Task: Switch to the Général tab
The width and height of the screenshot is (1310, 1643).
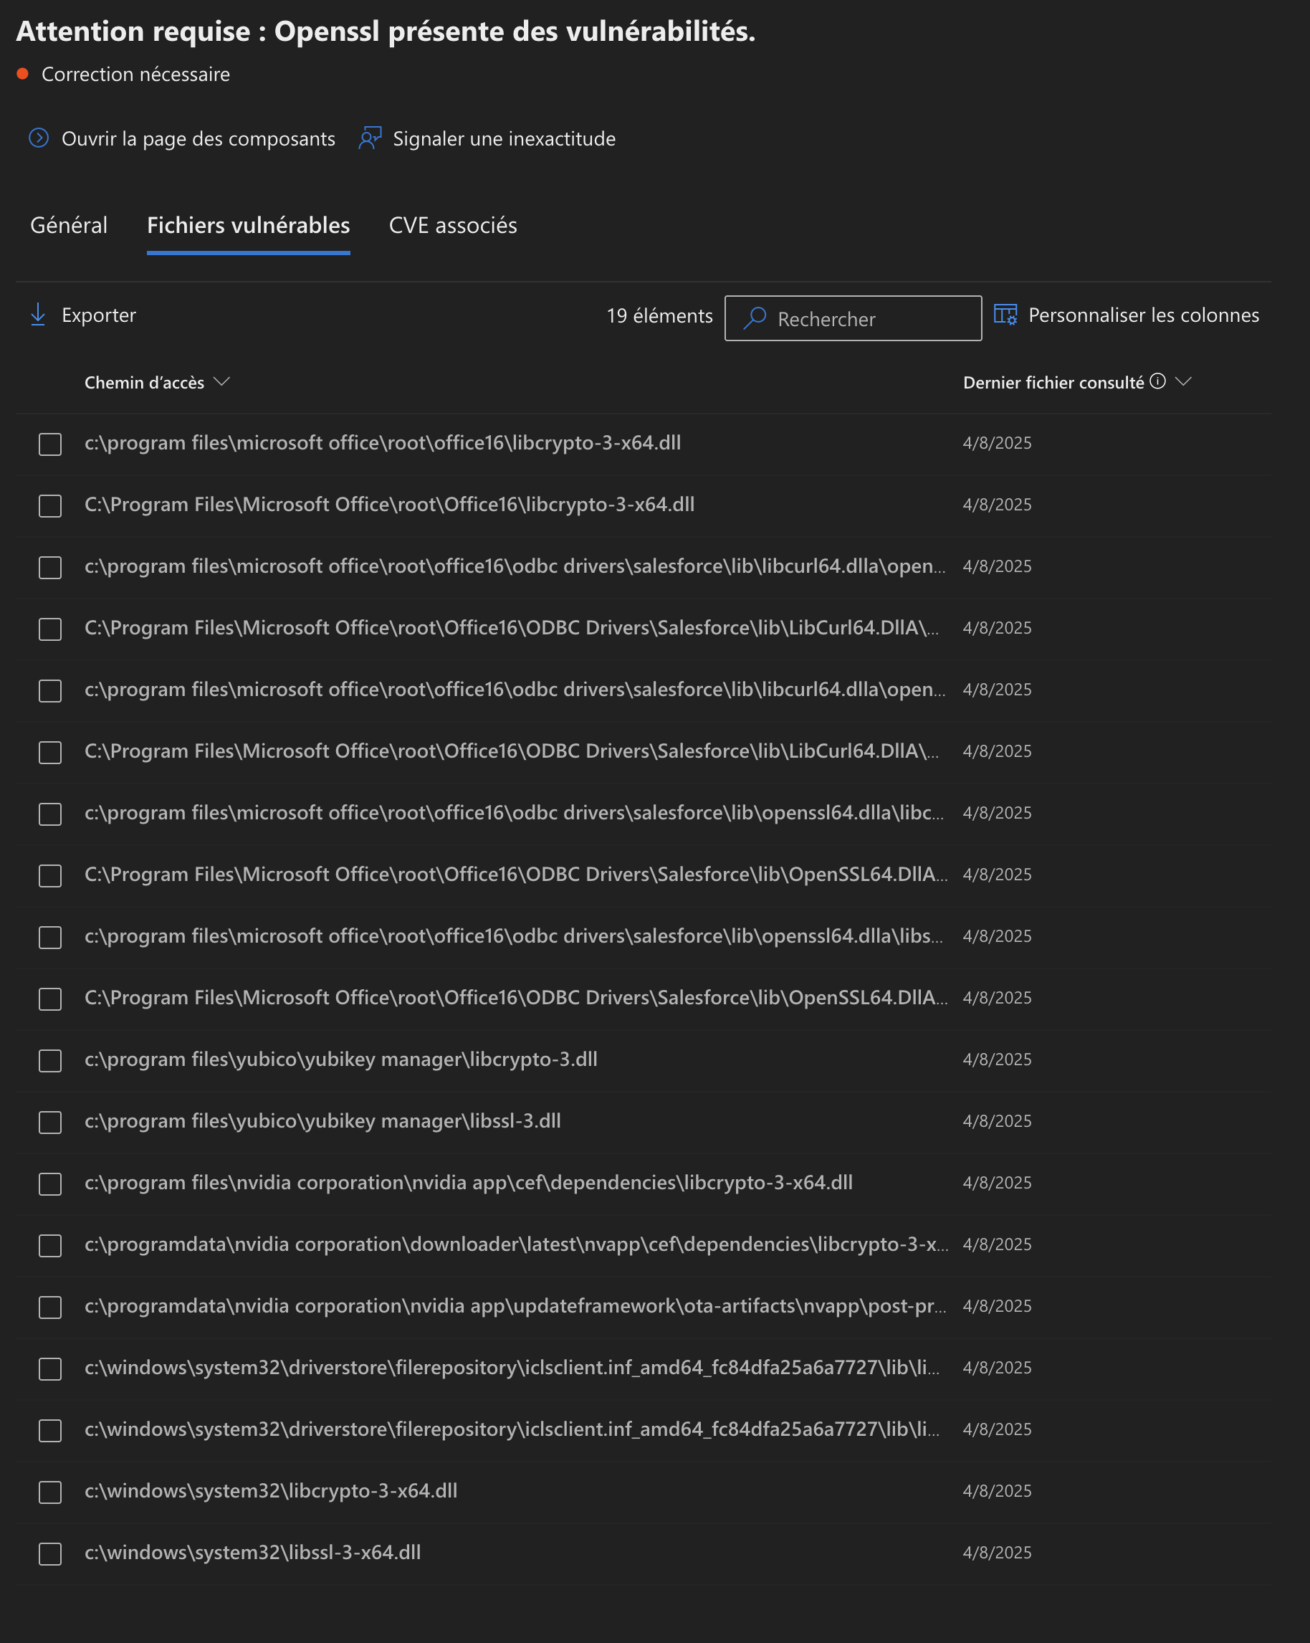Action: click(x=69, y=226)
